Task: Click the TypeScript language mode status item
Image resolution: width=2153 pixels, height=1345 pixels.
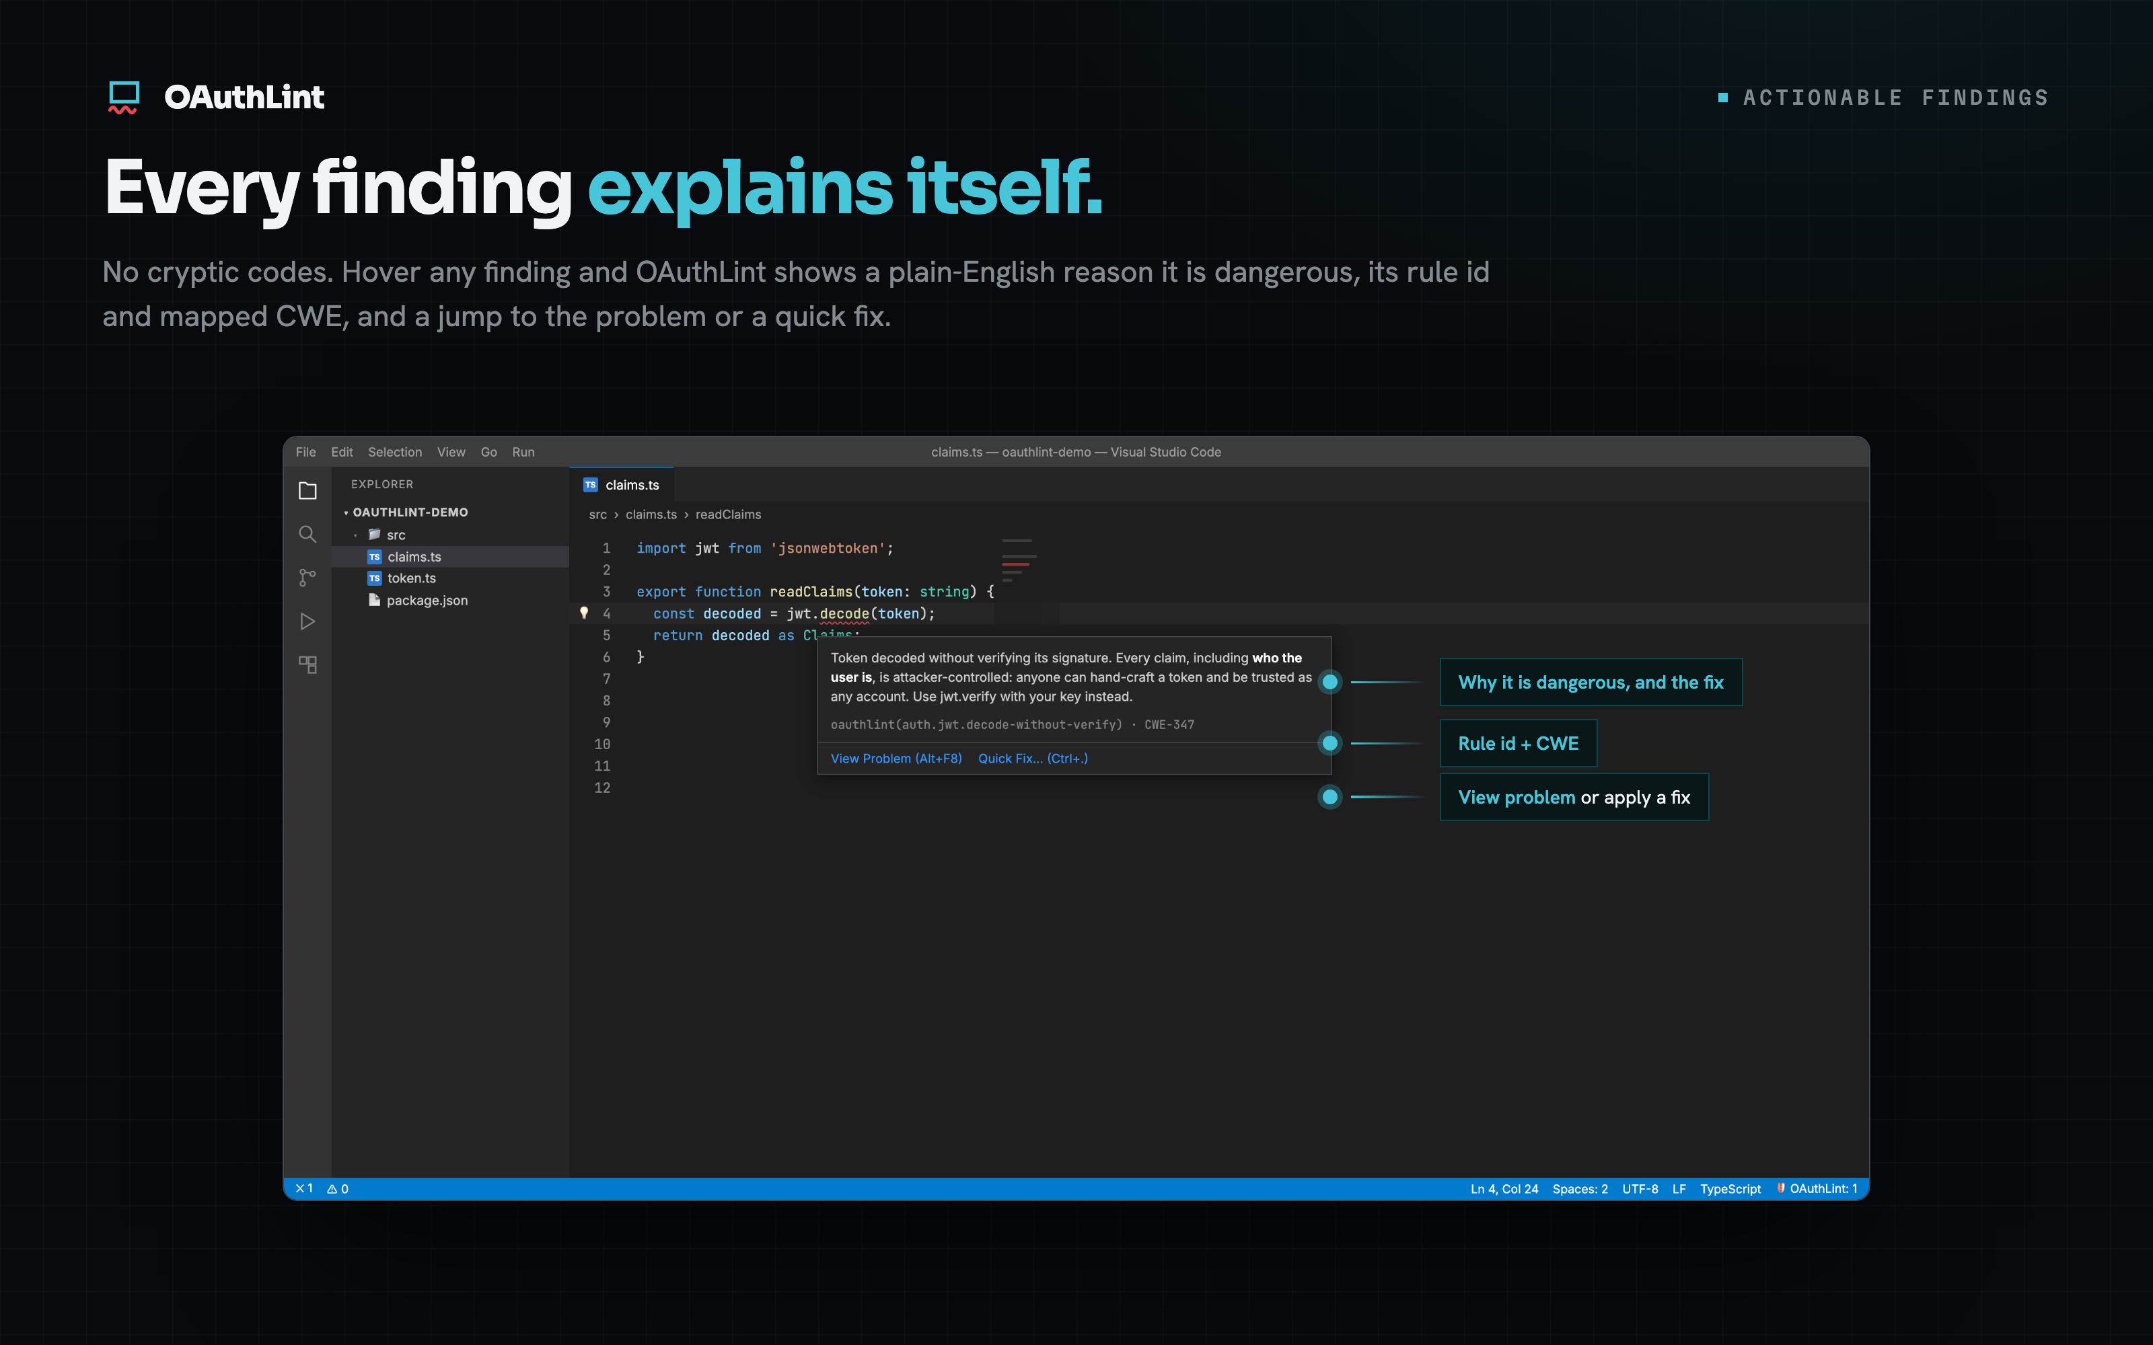Action: pyautogui.click(x=1730, y=1188)
